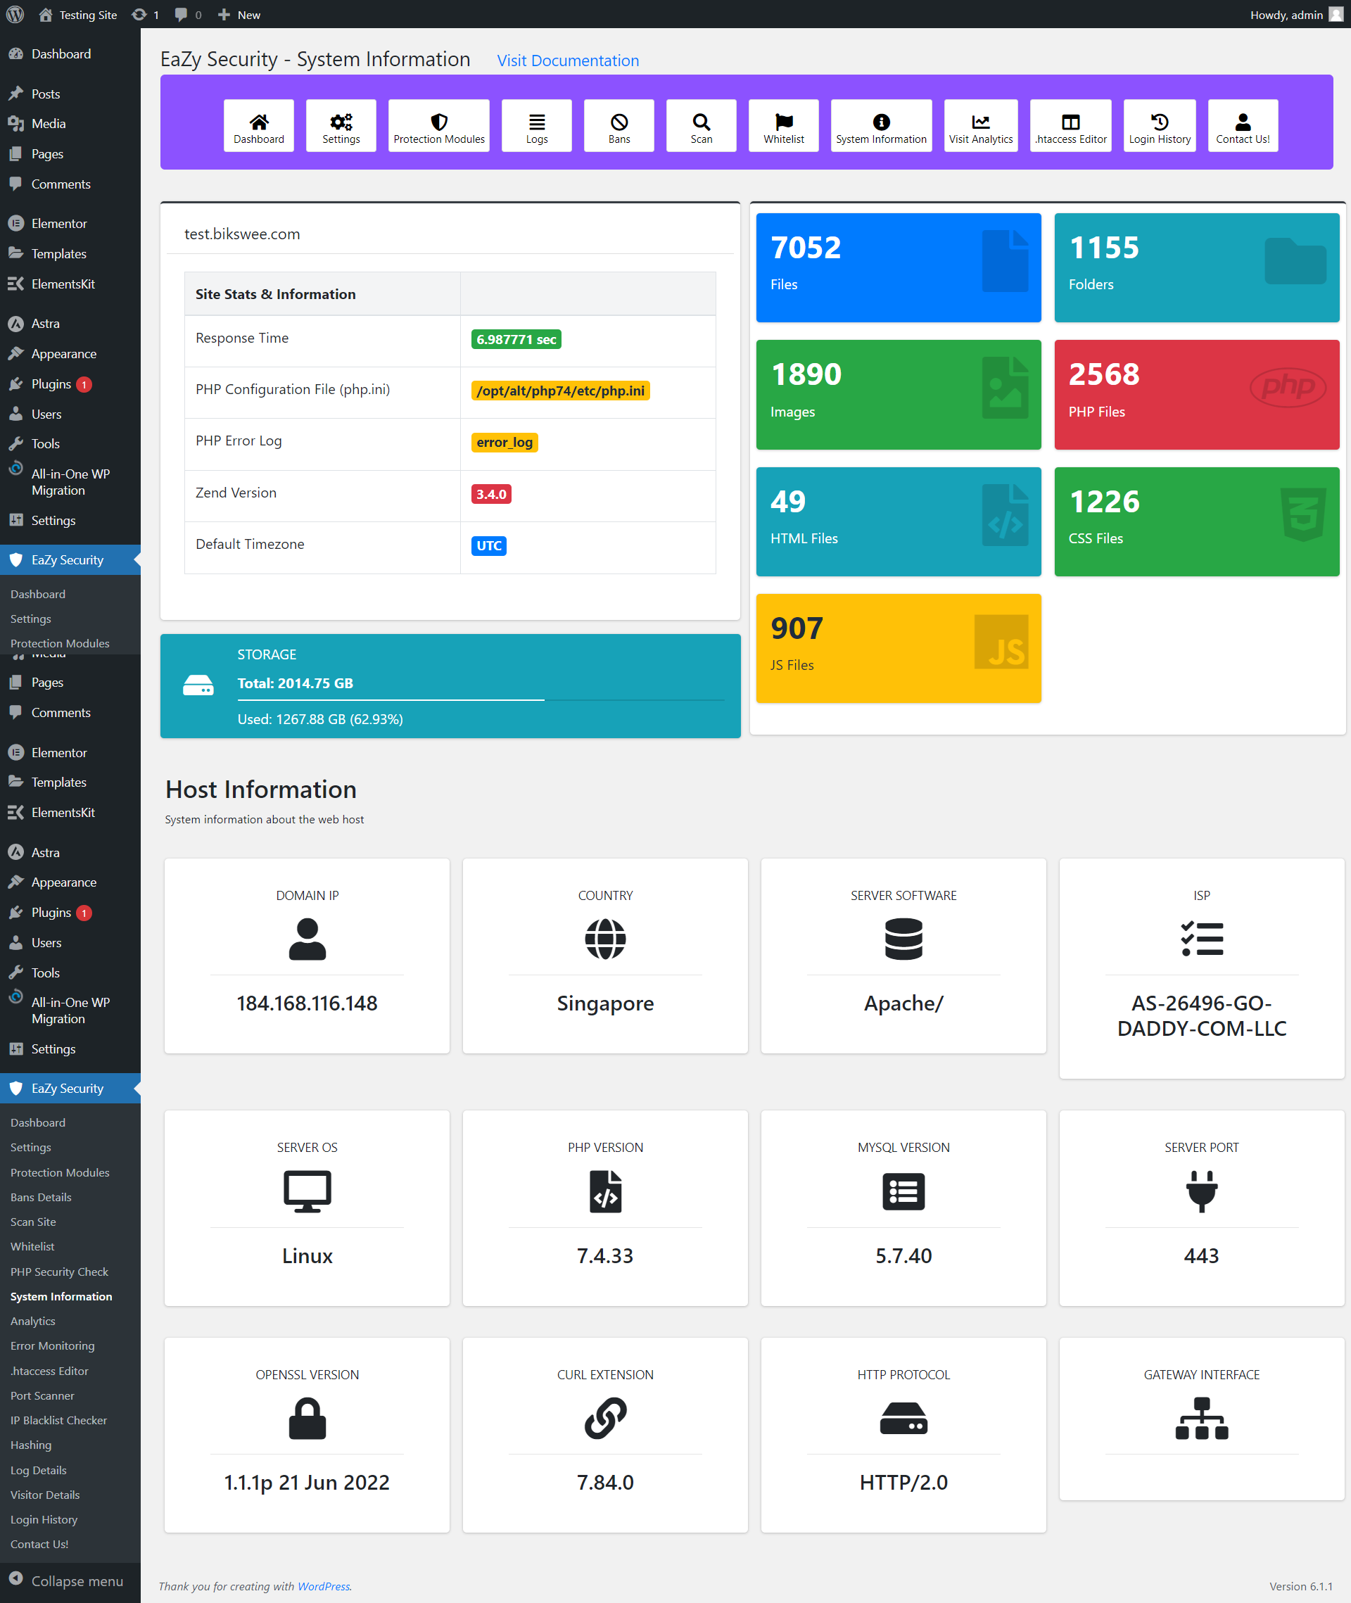The image size is (1351, 1603).
Task: Open Protection Modules shield button in toolbar
Action: point(439,125)
